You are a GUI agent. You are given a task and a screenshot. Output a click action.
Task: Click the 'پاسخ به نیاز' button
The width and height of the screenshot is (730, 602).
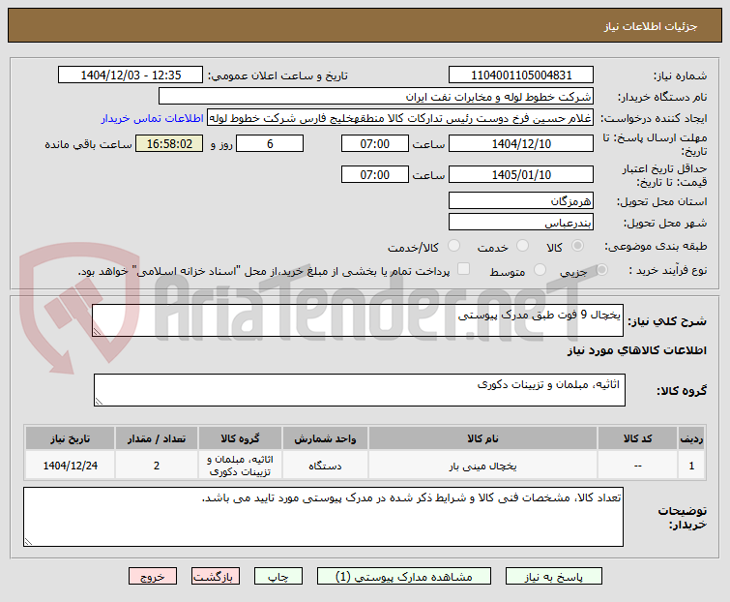pos(553,577)
